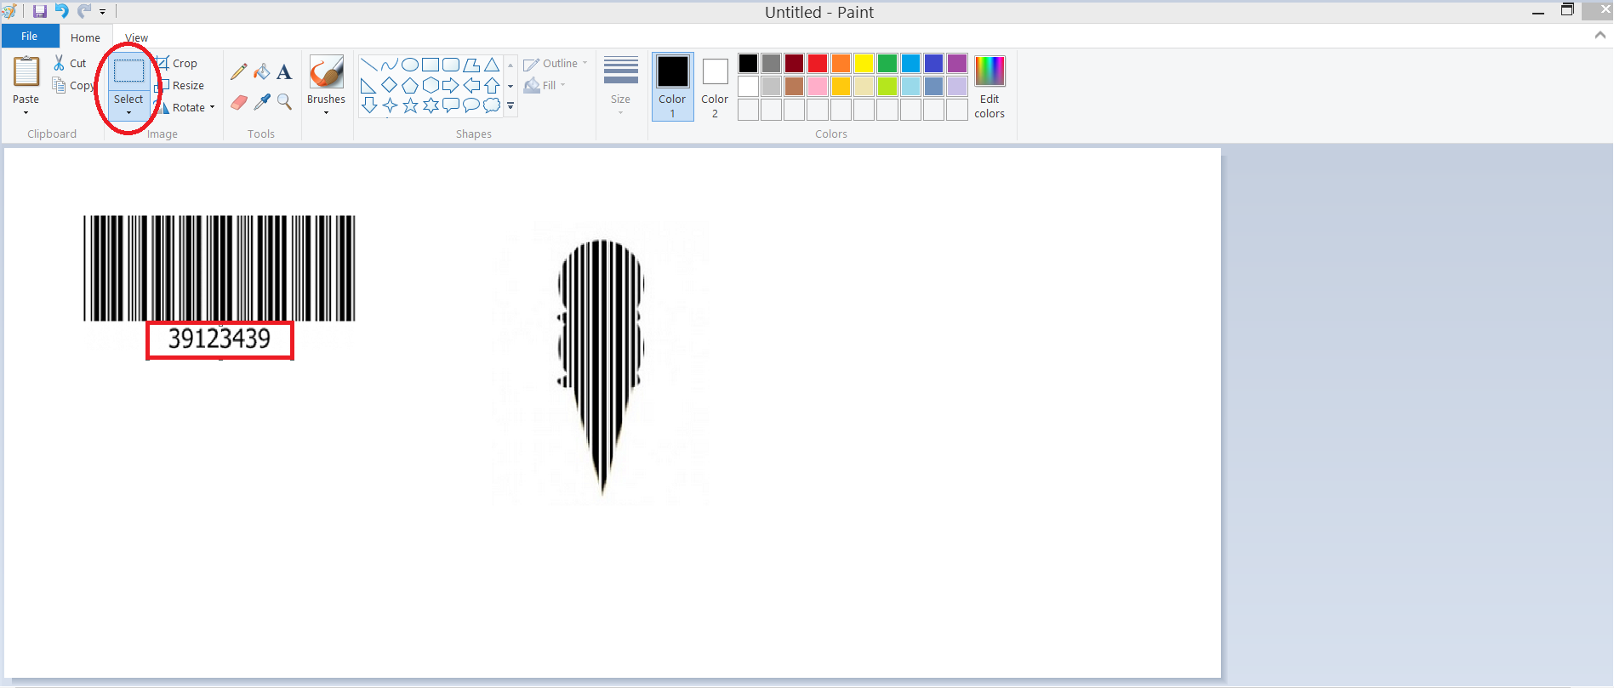Choose the Rounded rectangle shape

pos(451,65)
